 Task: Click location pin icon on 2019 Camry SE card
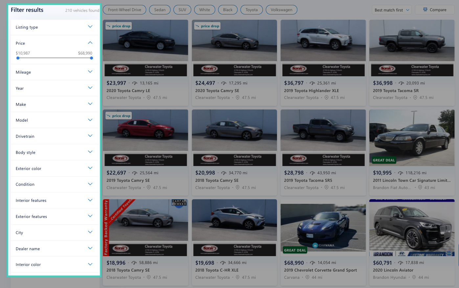[149, 187]
